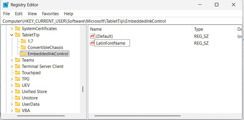This screenshot has width=244, height=120.
Task: Expand the VBA key
Action: click(12, 111)
